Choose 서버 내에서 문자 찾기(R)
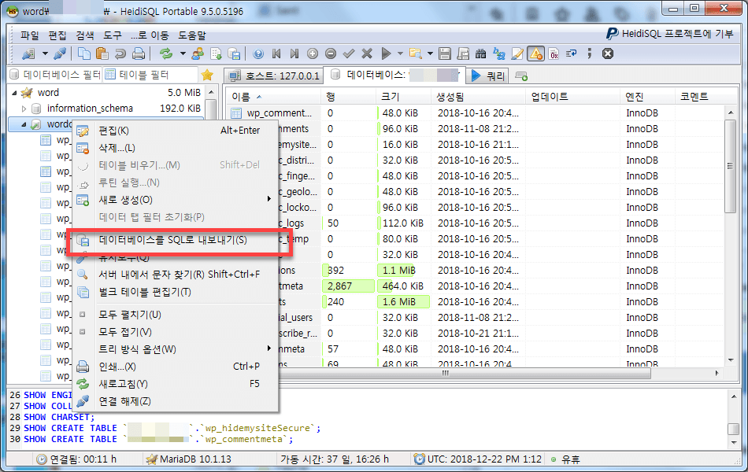Viewport: 748px width, 472px height. (x=175, y=275)
